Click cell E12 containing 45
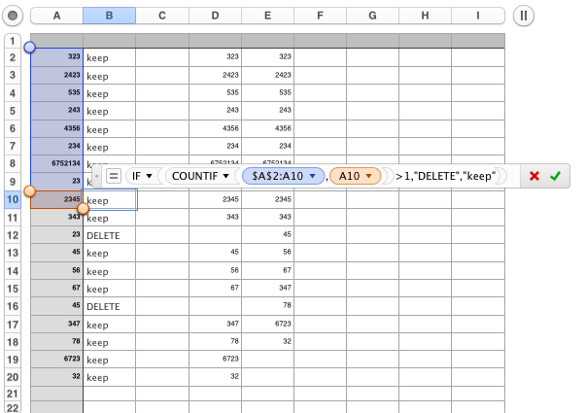Screen dimensions: 585x413 tap(267, 235)
